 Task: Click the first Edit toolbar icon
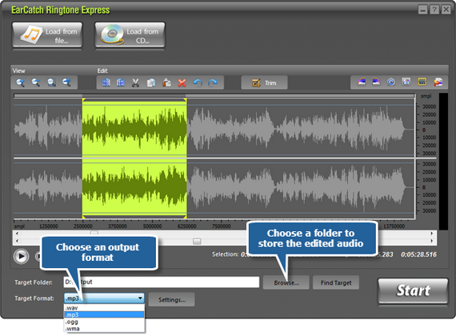106,83
